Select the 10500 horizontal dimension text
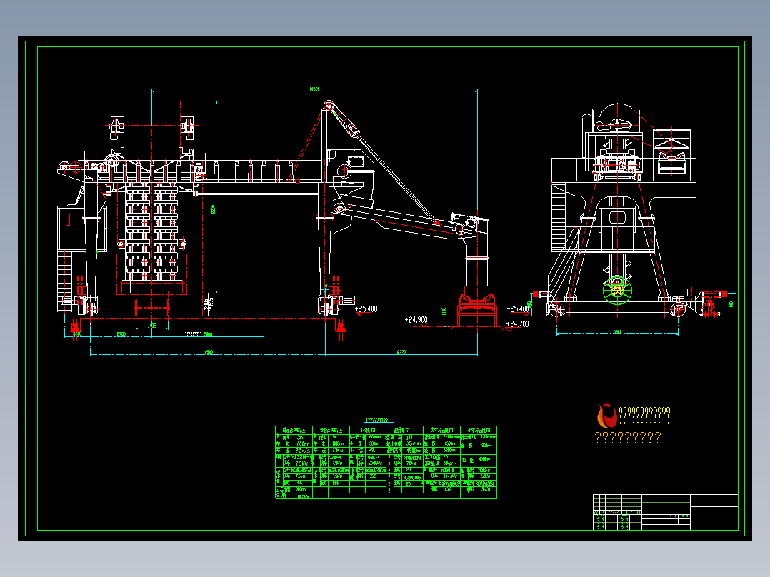The width and height of the screenshot is (770, 577). click(208, 352)
